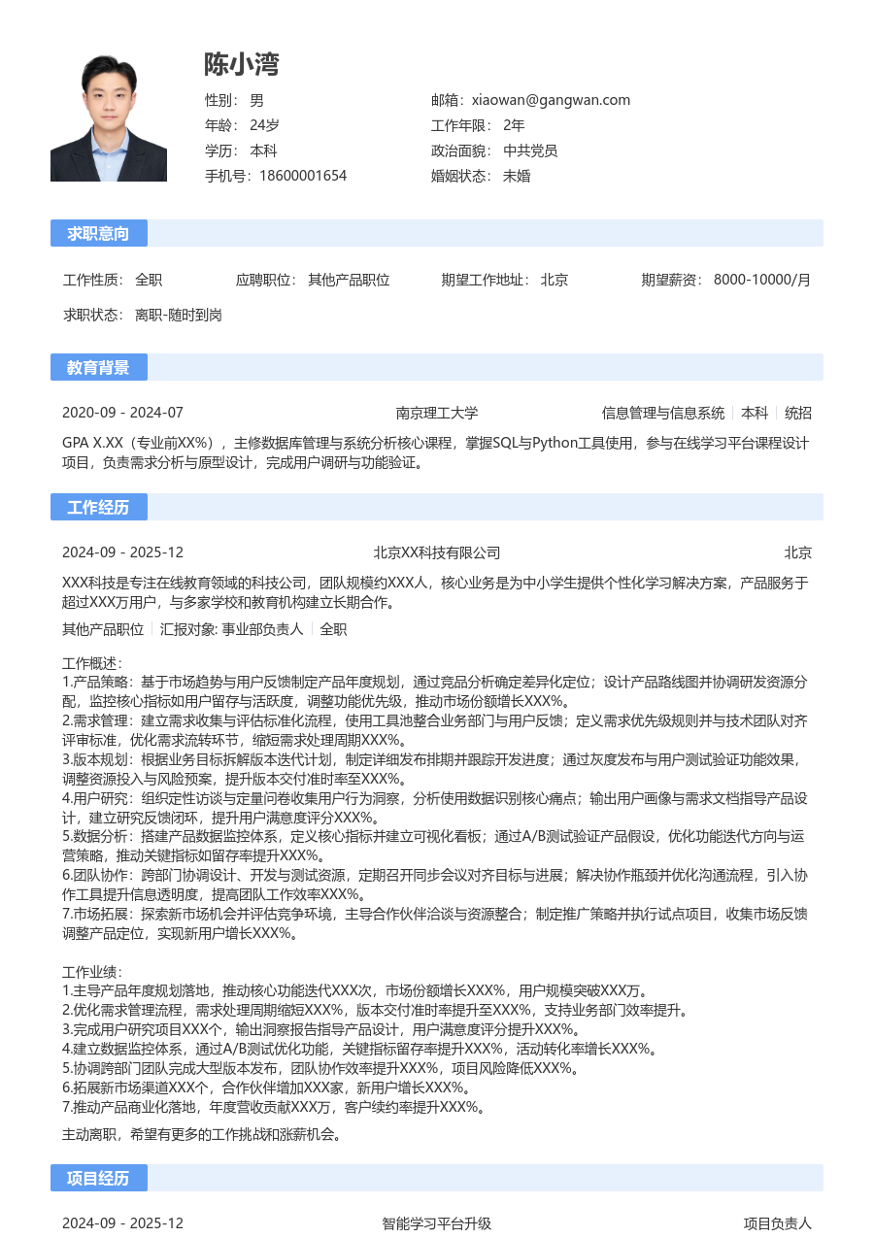874x1238 pixels.
Task: Click the profile photo of 陈小湾
Action: [109, 116]
